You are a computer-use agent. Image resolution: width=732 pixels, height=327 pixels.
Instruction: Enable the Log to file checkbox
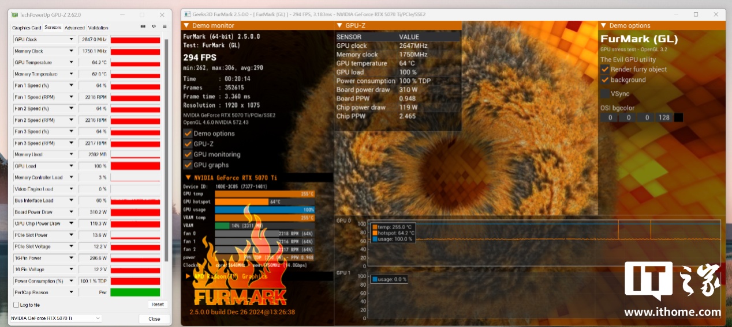point(16,305)
